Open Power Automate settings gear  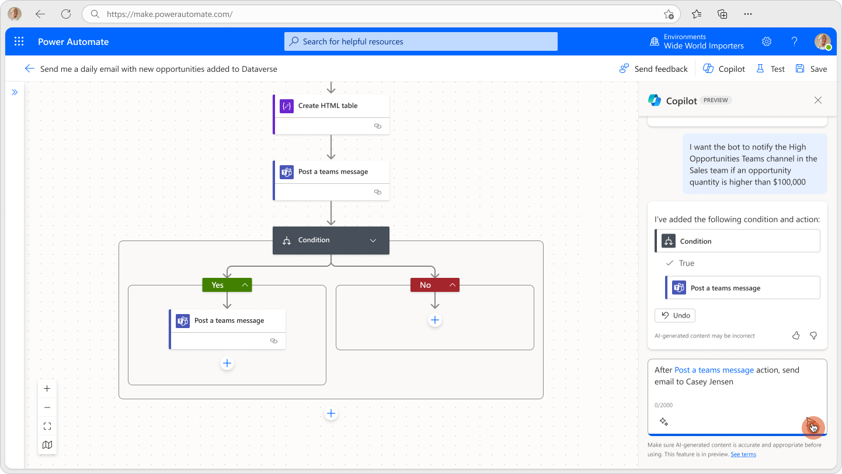[x=767, y=41]
